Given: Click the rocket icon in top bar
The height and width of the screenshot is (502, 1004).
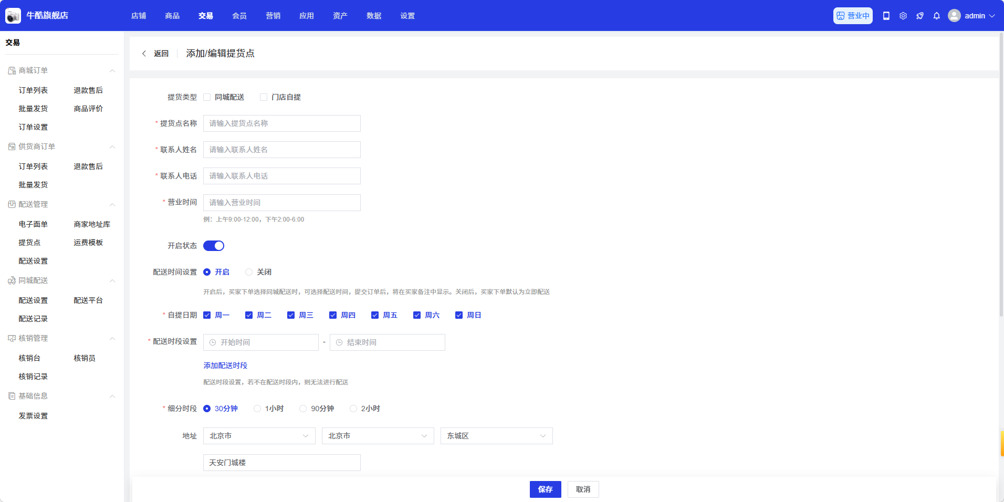Looking at the screenshot, I should click(920, 16).
